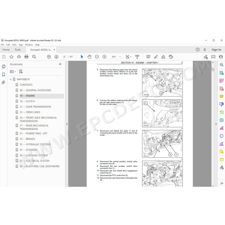Open the stamp tool
225x225 pixels.
click(171, 57)
